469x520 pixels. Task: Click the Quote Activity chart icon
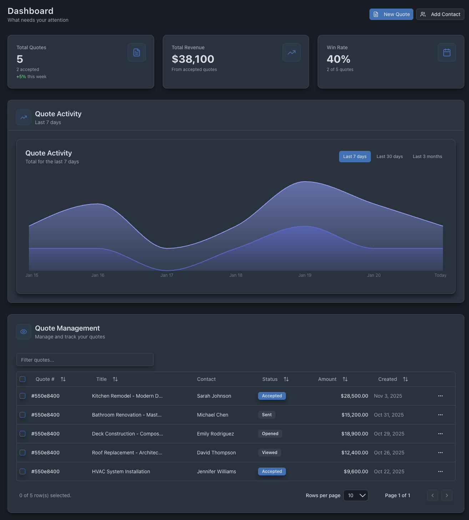coord(23,117)
